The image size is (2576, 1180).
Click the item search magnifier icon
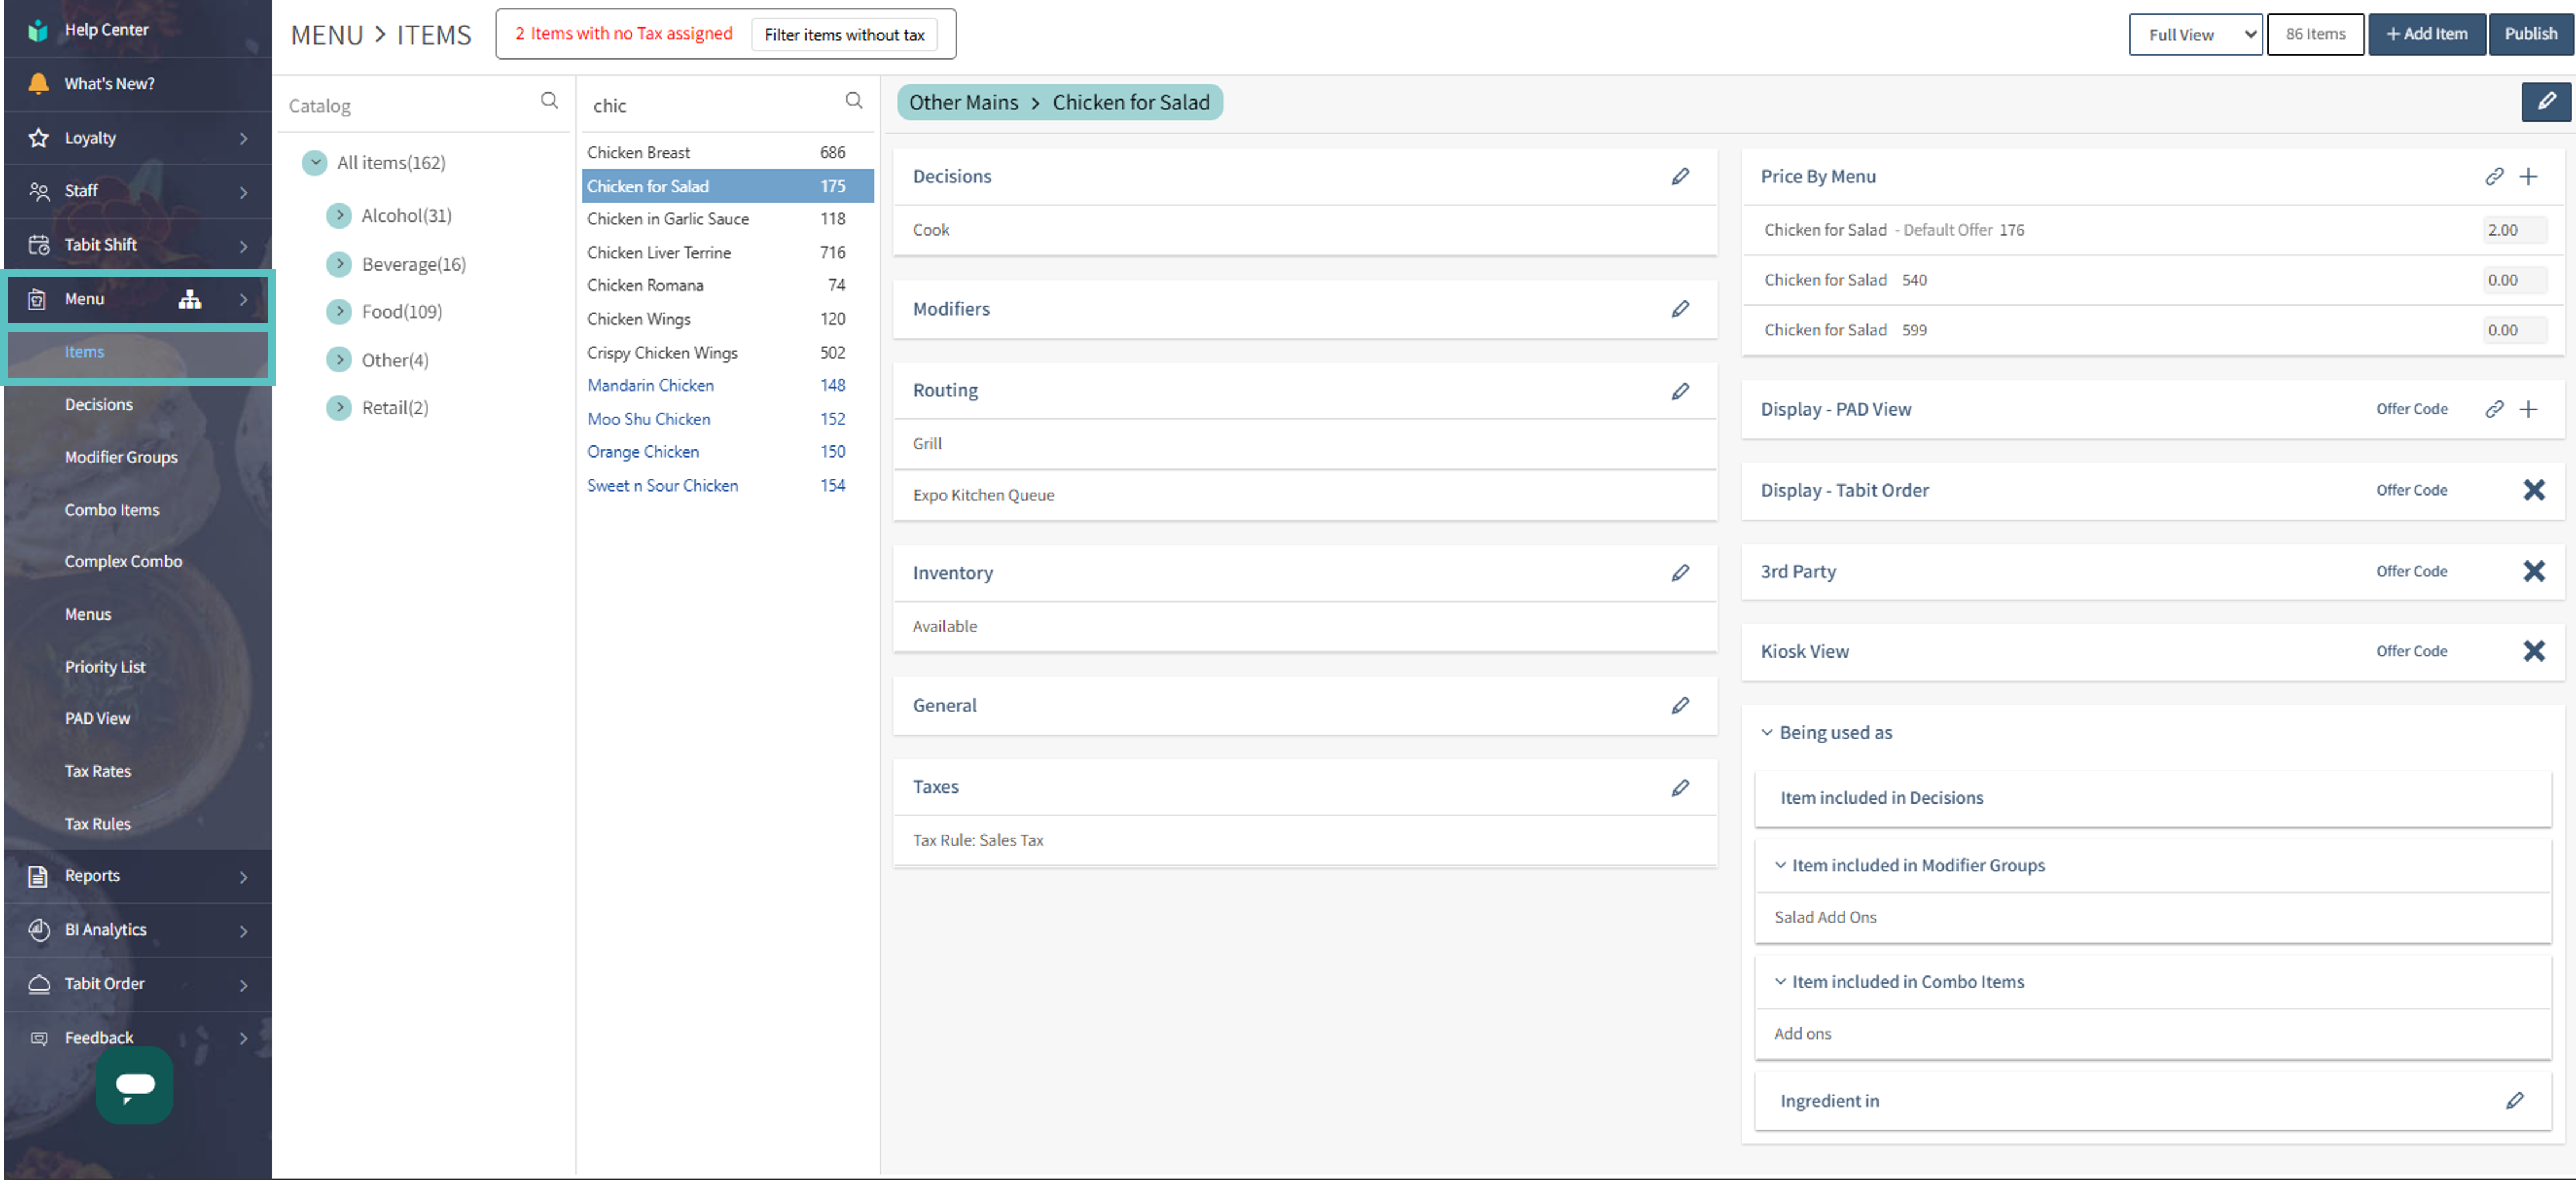pyautogui.click(x=853, y=100)
